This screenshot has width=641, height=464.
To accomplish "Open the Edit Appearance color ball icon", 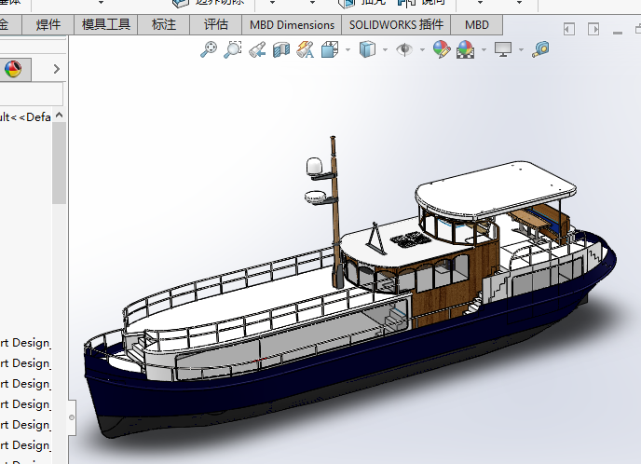I will pos(442,49).
